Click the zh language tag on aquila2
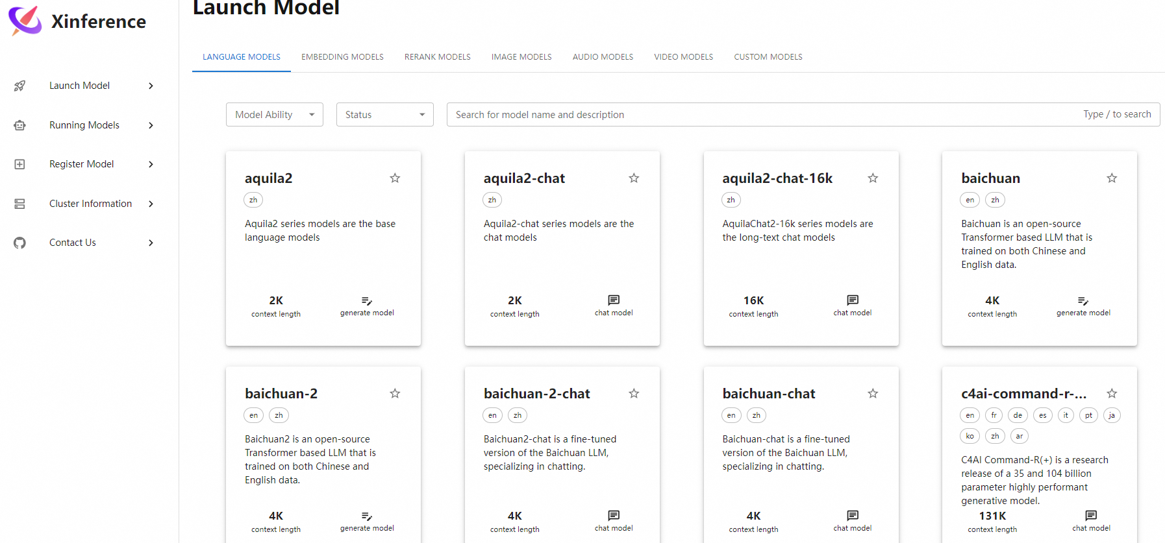Viewport: 1165px width, 543px height. (x=253, y=200)
